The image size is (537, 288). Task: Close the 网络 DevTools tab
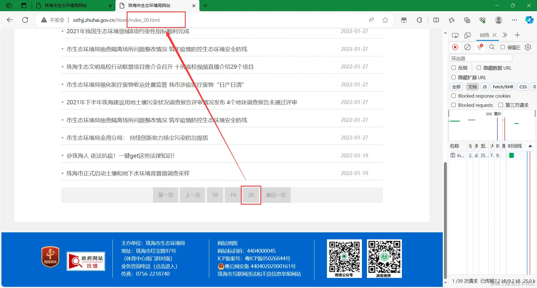click(x=494, y=35)
